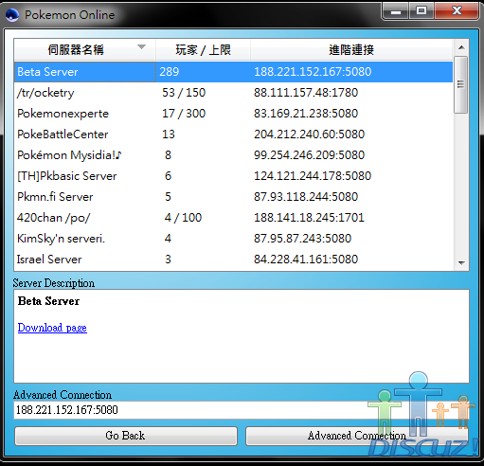This screenshot has height=466, width=484.
Task: Click address 188.221.152.167:5080 in Beta Server row
Action: [313, 72]
